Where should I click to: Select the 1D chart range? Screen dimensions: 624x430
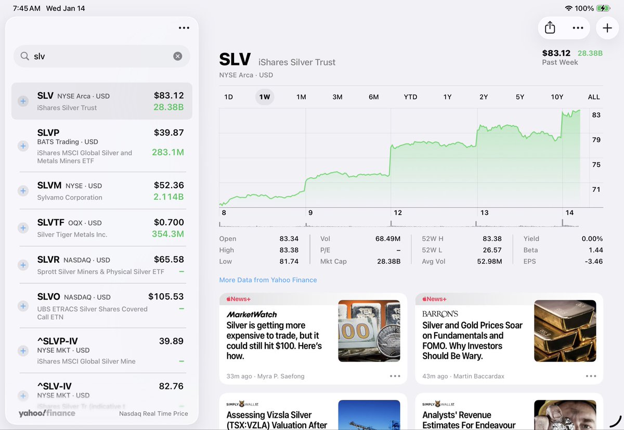point(228,97)
